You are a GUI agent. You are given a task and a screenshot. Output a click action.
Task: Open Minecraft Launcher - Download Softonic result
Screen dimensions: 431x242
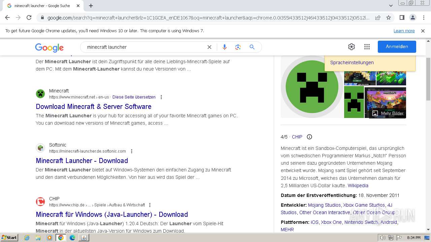(82, 161)
